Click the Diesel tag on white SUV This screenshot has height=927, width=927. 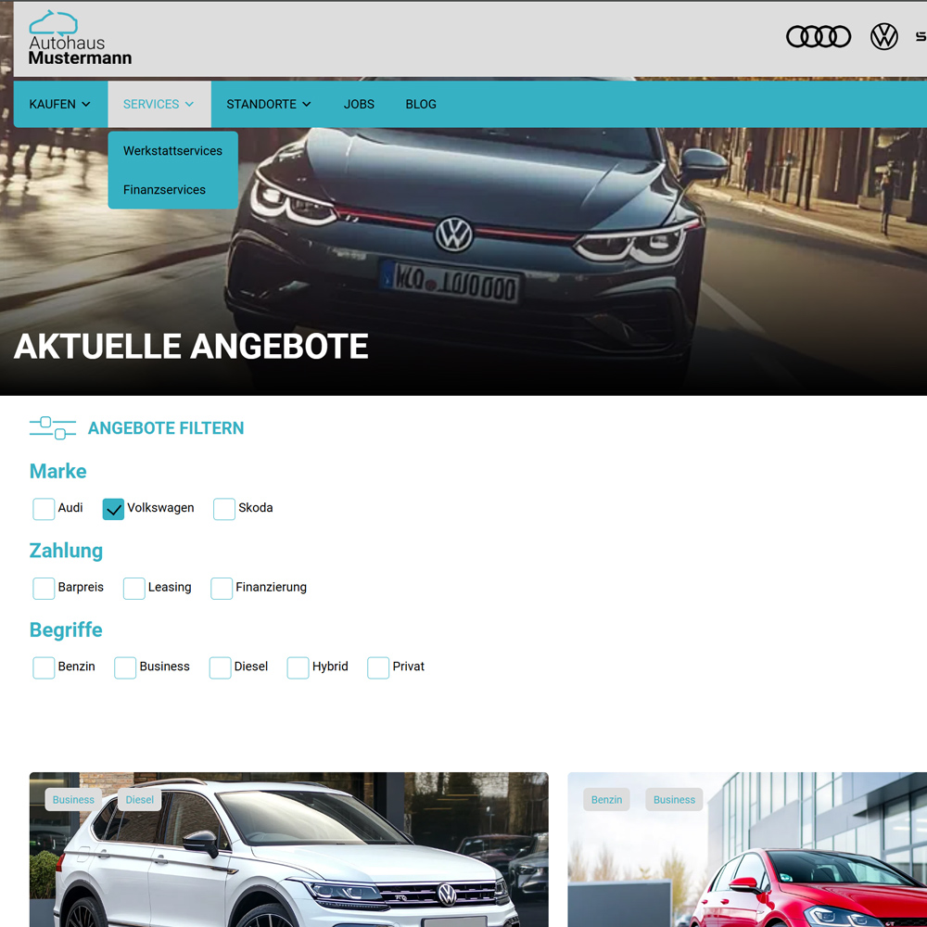[x=140, y=800]
